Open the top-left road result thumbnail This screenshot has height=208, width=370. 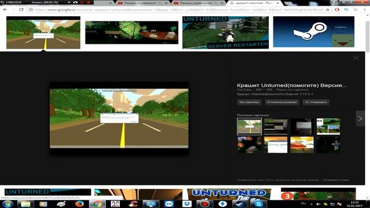(x=43, y=32)
